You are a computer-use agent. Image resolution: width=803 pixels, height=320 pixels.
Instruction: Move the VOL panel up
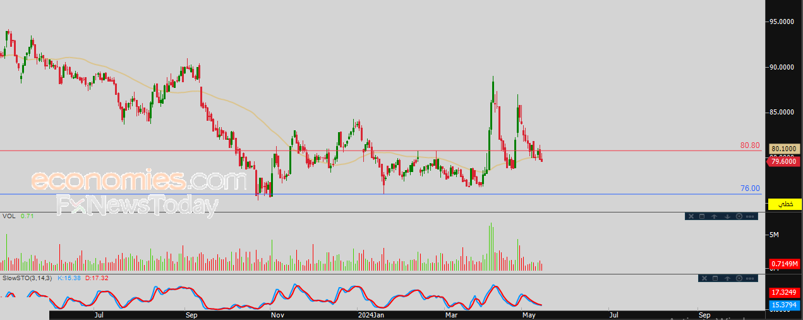[x=714, y=216]
